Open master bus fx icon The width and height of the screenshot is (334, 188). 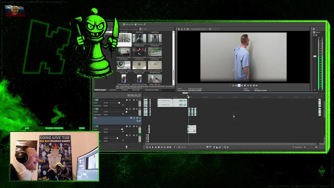(314, 35)
